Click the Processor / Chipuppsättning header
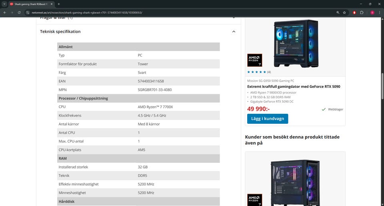This screenshot has height=206, width=384. point(138,98)
